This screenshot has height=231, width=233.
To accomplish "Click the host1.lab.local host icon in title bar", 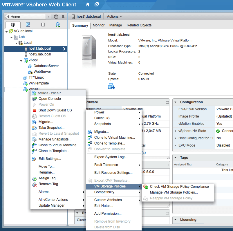I will tap(73, 17).
